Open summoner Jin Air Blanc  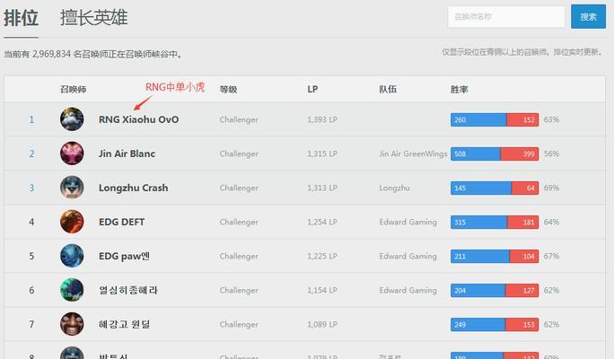coord(127,153)
